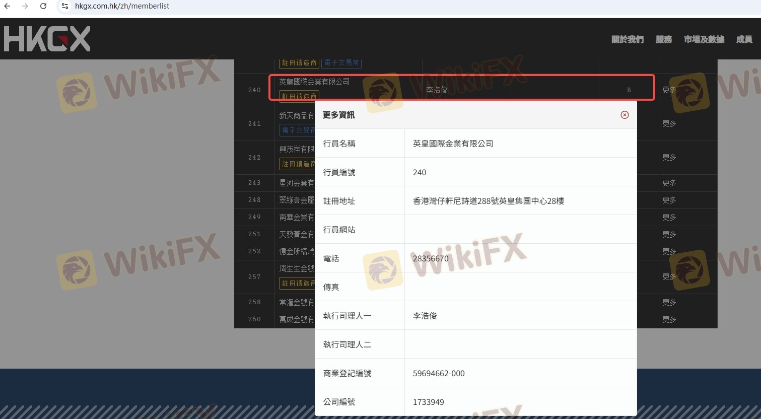The height and width of the screenshot is (419, 761).
Task: Click member name 翠綠貴金屬 in row 248
Action: click(297, 200)
